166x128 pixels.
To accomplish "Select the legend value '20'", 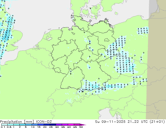I will 45,127.
